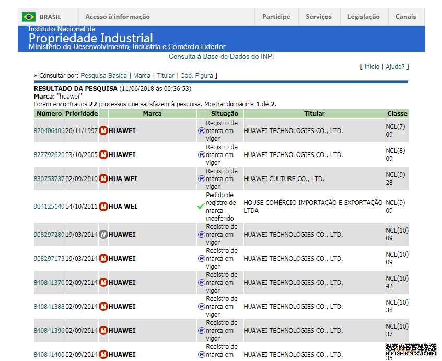Click priority date 26/11/1997

pos(82,131)
